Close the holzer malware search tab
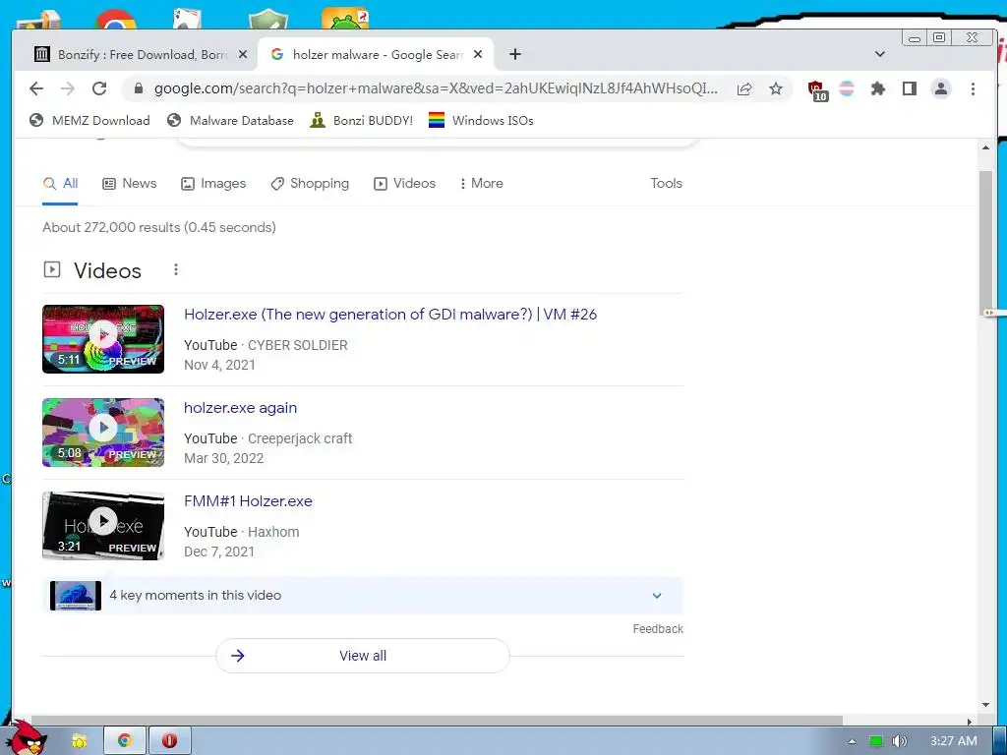The width and height of the screenshot is (1007, 755). tap(478, 55)
